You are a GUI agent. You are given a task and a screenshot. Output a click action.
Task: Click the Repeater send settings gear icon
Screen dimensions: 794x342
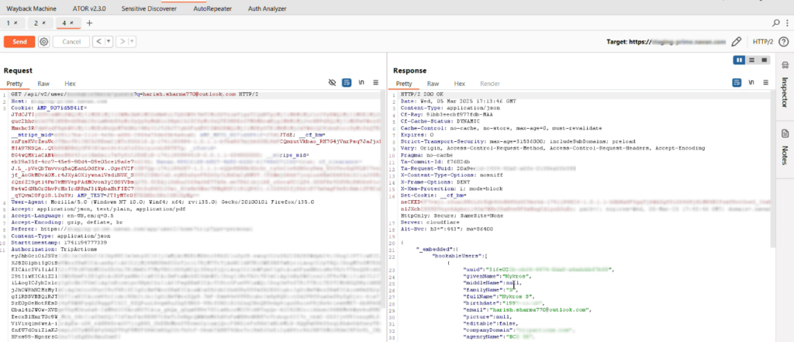coord(43,41)
